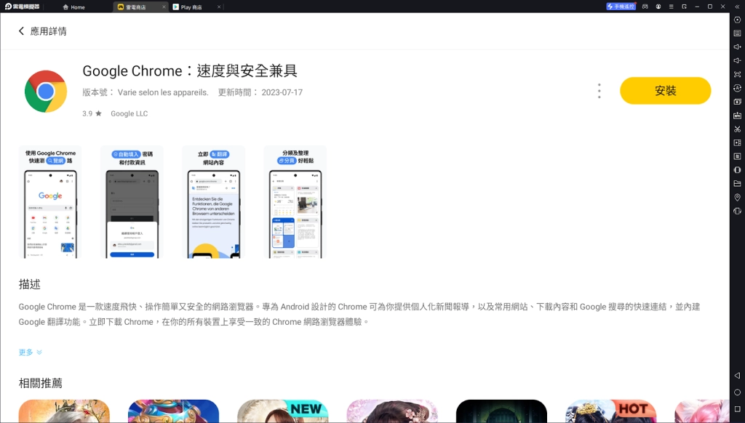Click the 3.9 star rating

[x=92, y=113]
